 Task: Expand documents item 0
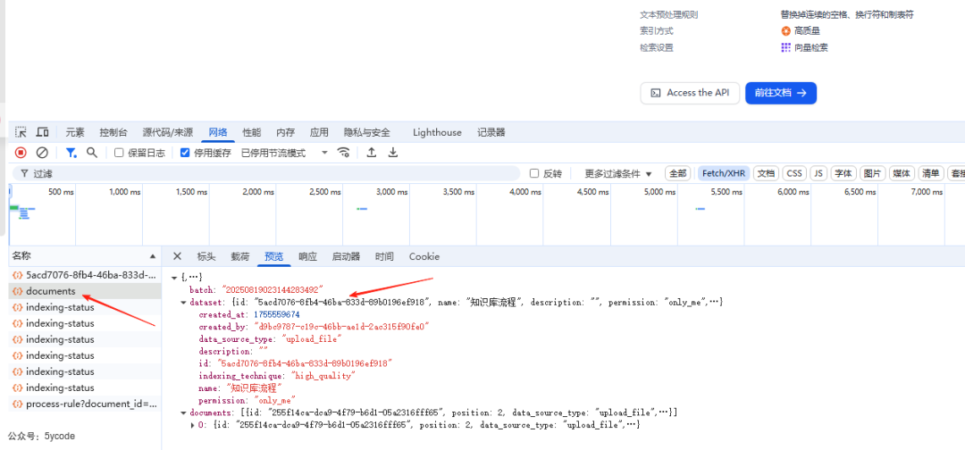tap(193, 425)
